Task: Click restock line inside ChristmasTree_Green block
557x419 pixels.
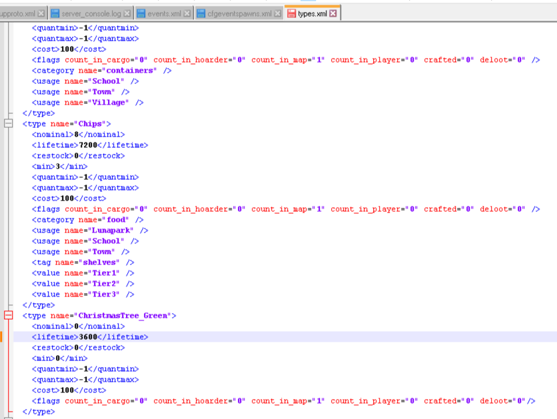Action: 78,348
